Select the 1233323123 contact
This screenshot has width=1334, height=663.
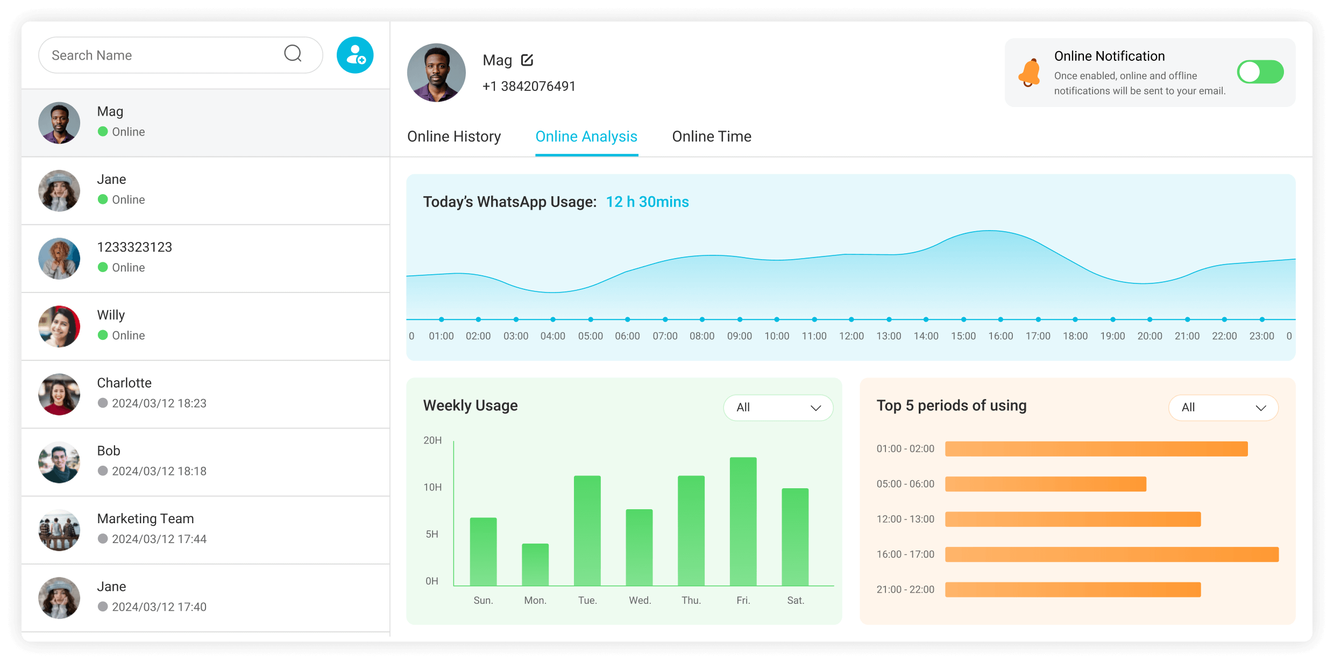[205, 258]
